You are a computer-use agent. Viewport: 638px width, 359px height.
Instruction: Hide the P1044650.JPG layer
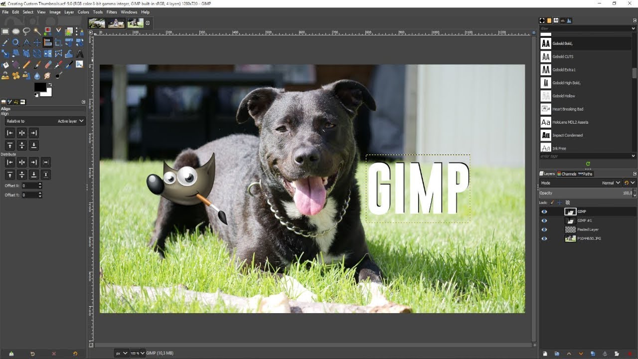544,238
